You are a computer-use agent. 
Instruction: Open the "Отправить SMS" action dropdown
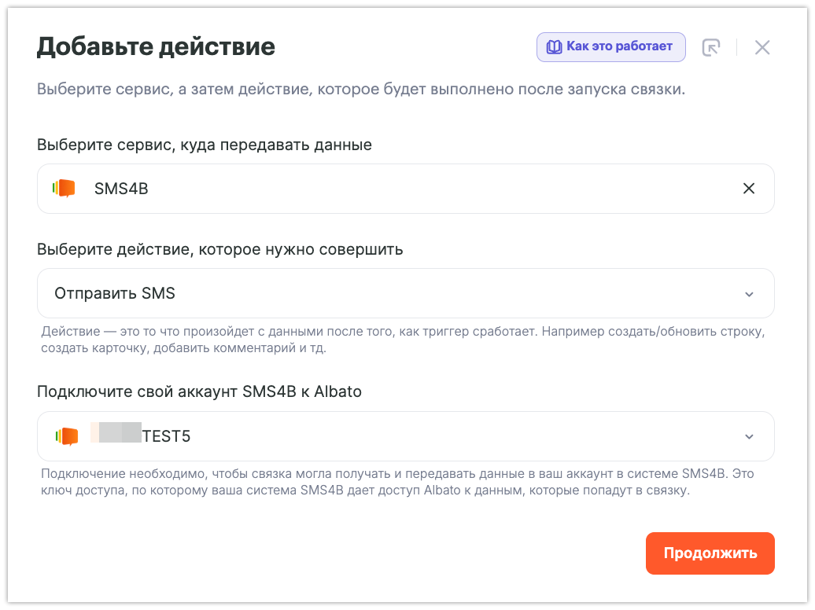pos(393,294)
